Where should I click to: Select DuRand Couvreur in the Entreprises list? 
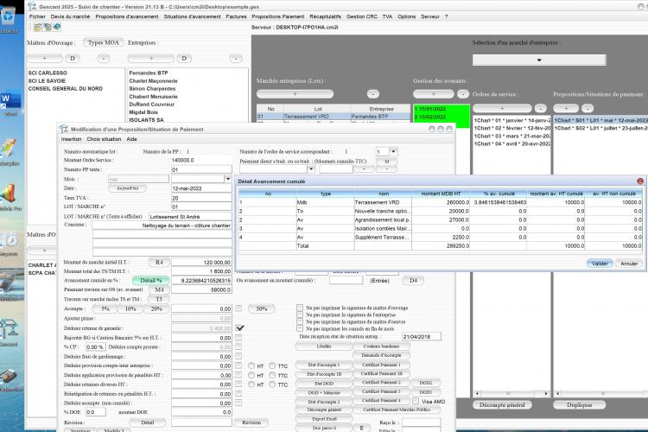pyautogui.click(x=152, y=105)
